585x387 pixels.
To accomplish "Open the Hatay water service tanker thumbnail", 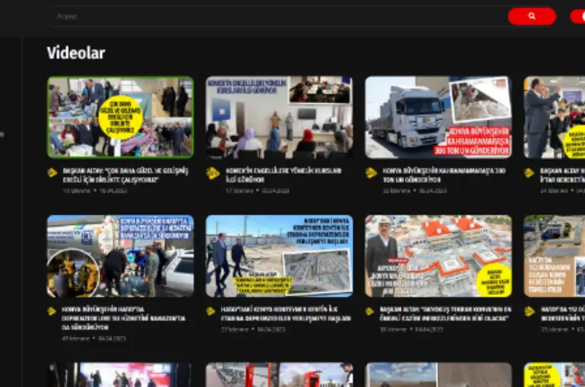I will pos(120,256).
